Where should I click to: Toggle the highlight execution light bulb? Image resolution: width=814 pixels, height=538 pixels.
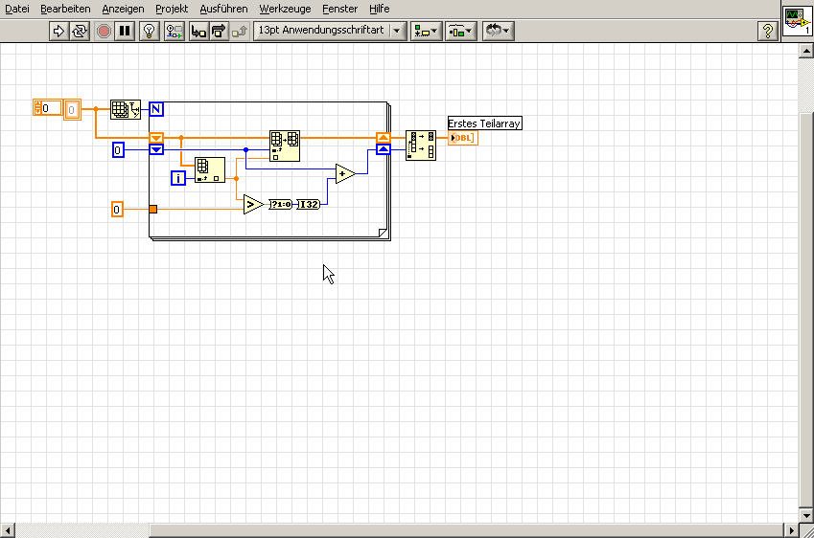[x=149, y=31]
